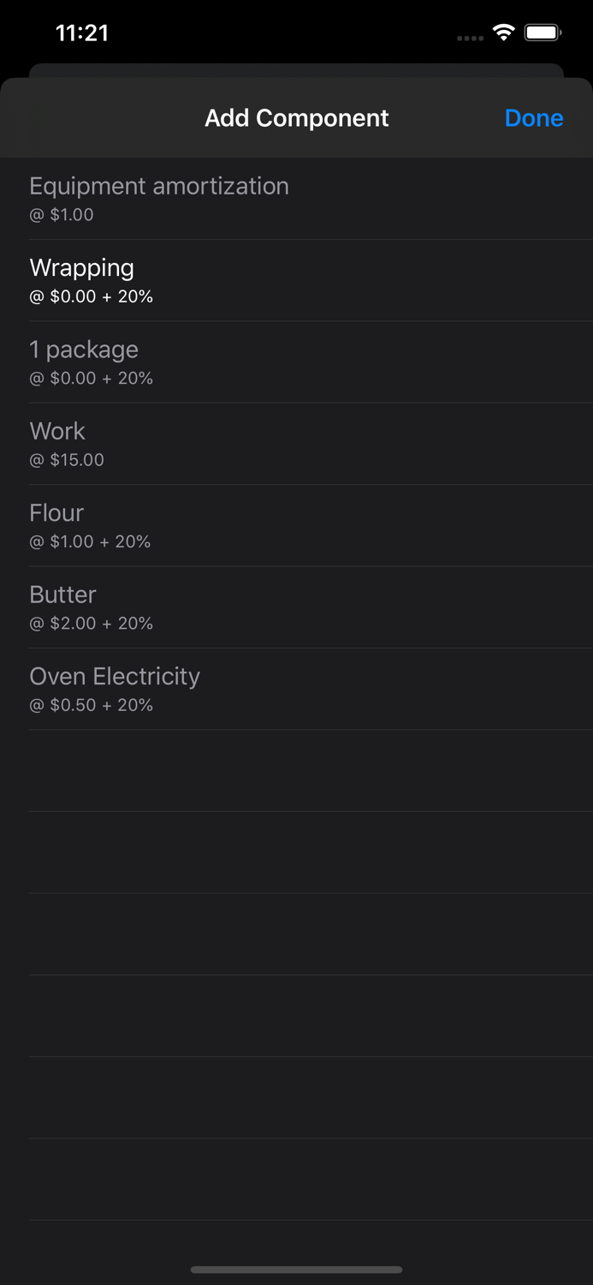Choose the Butter component

pos(62,595)
